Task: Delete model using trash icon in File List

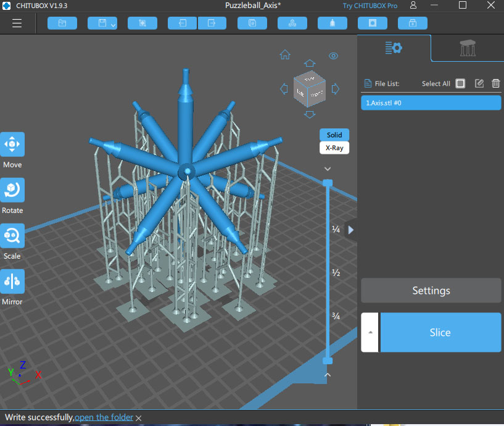Action: [495, 83]
